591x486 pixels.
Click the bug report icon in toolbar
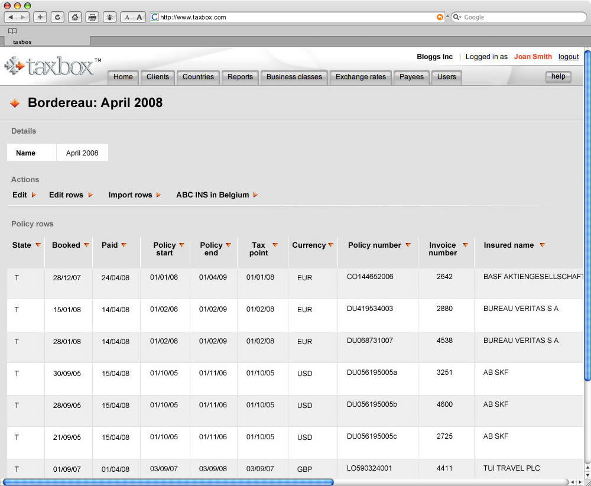point(110,17)
